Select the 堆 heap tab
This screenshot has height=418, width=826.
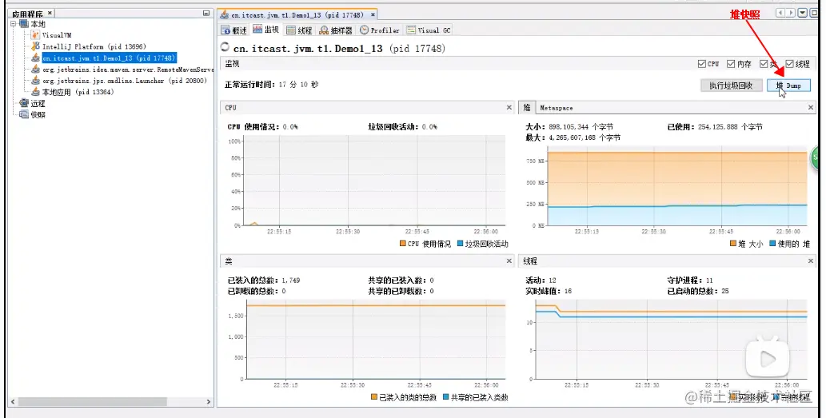[x=527, y=107]
